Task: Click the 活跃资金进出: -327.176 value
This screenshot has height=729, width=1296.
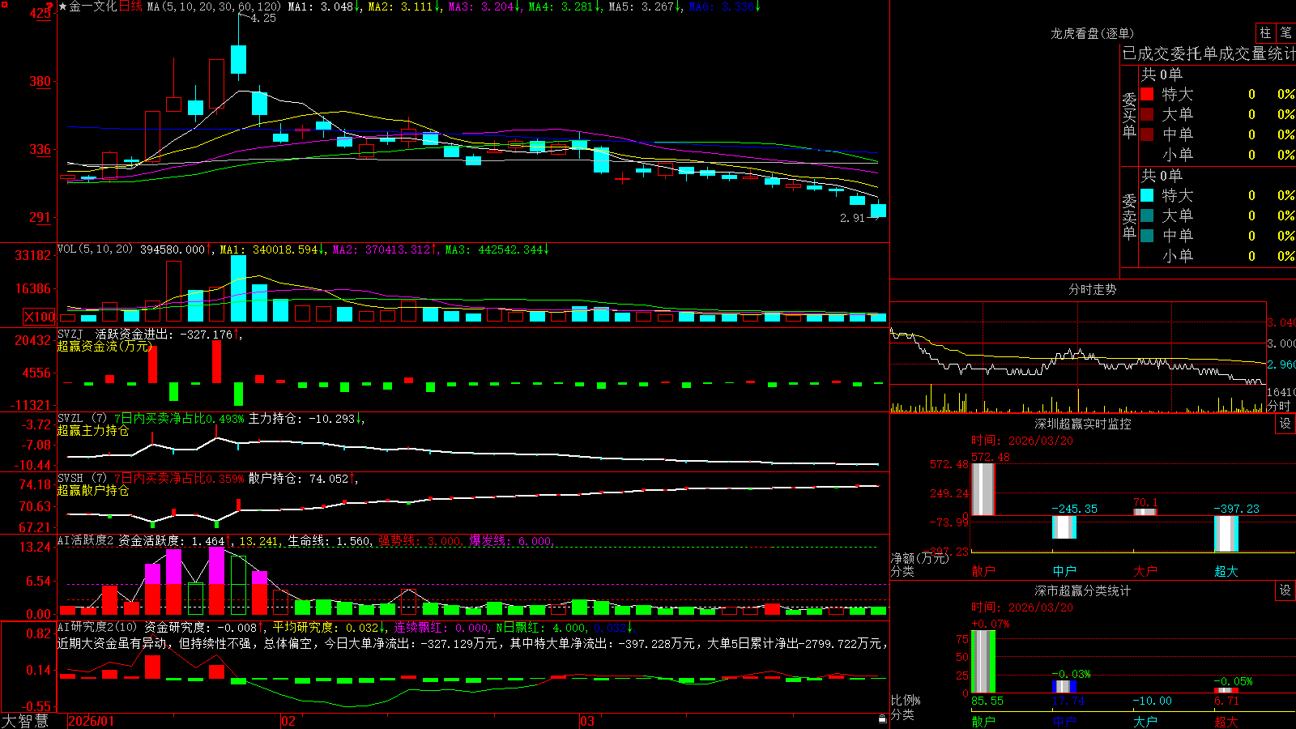Action: click(x=168, y=334)
